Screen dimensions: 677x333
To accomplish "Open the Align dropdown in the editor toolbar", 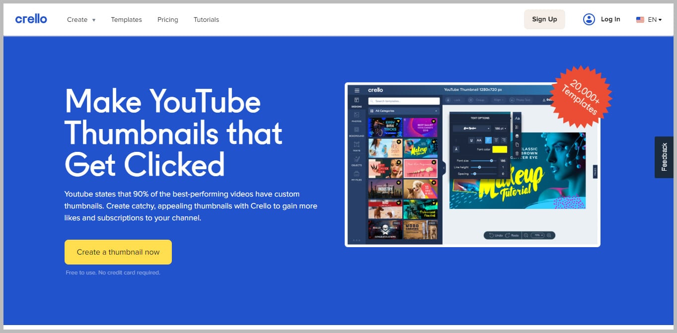I will click(499, 100).
